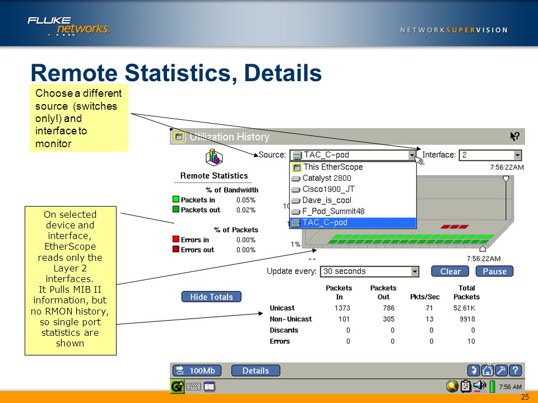Open help with question mark icon
538x403 pixels.
tap(515, 371)
